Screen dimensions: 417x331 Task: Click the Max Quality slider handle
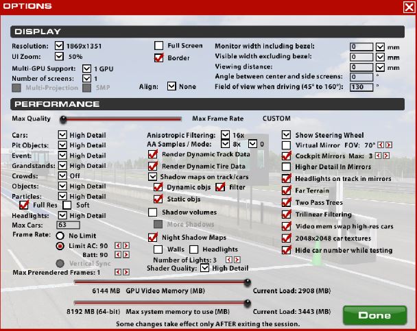point(63,119)
